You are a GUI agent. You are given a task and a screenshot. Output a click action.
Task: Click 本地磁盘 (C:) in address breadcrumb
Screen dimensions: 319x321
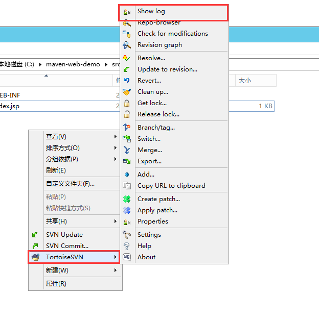(x=17, y=64)
